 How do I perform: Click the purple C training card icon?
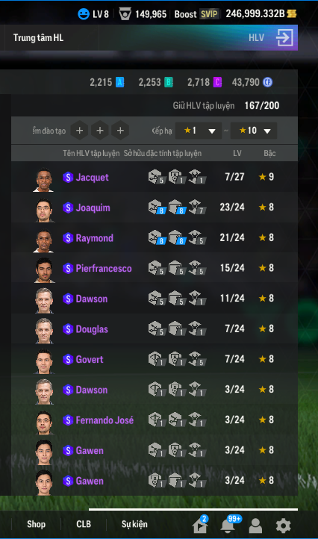tap(218, 82)
